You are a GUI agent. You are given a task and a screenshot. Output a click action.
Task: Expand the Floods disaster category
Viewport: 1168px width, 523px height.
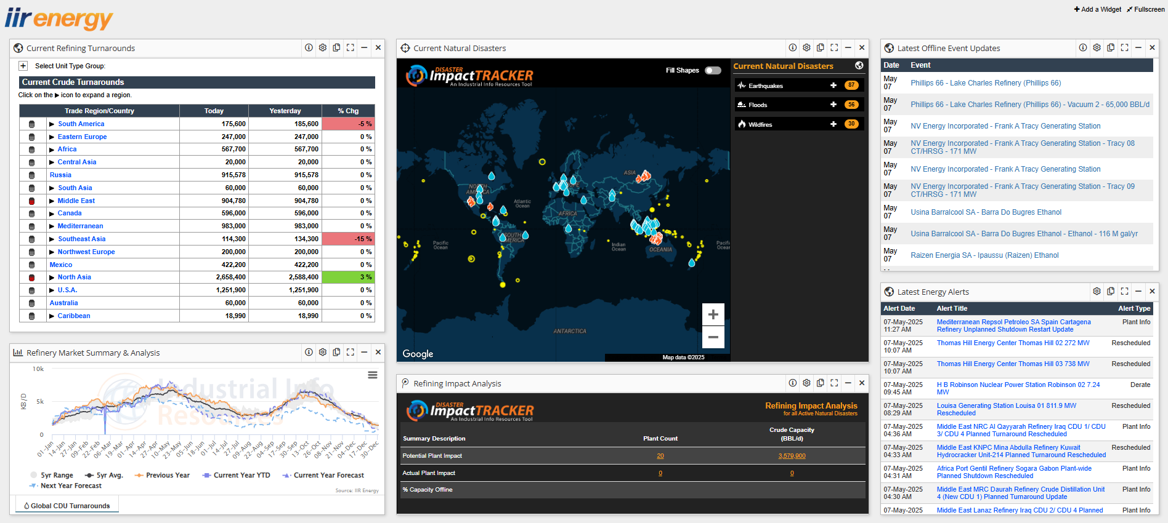833,105
